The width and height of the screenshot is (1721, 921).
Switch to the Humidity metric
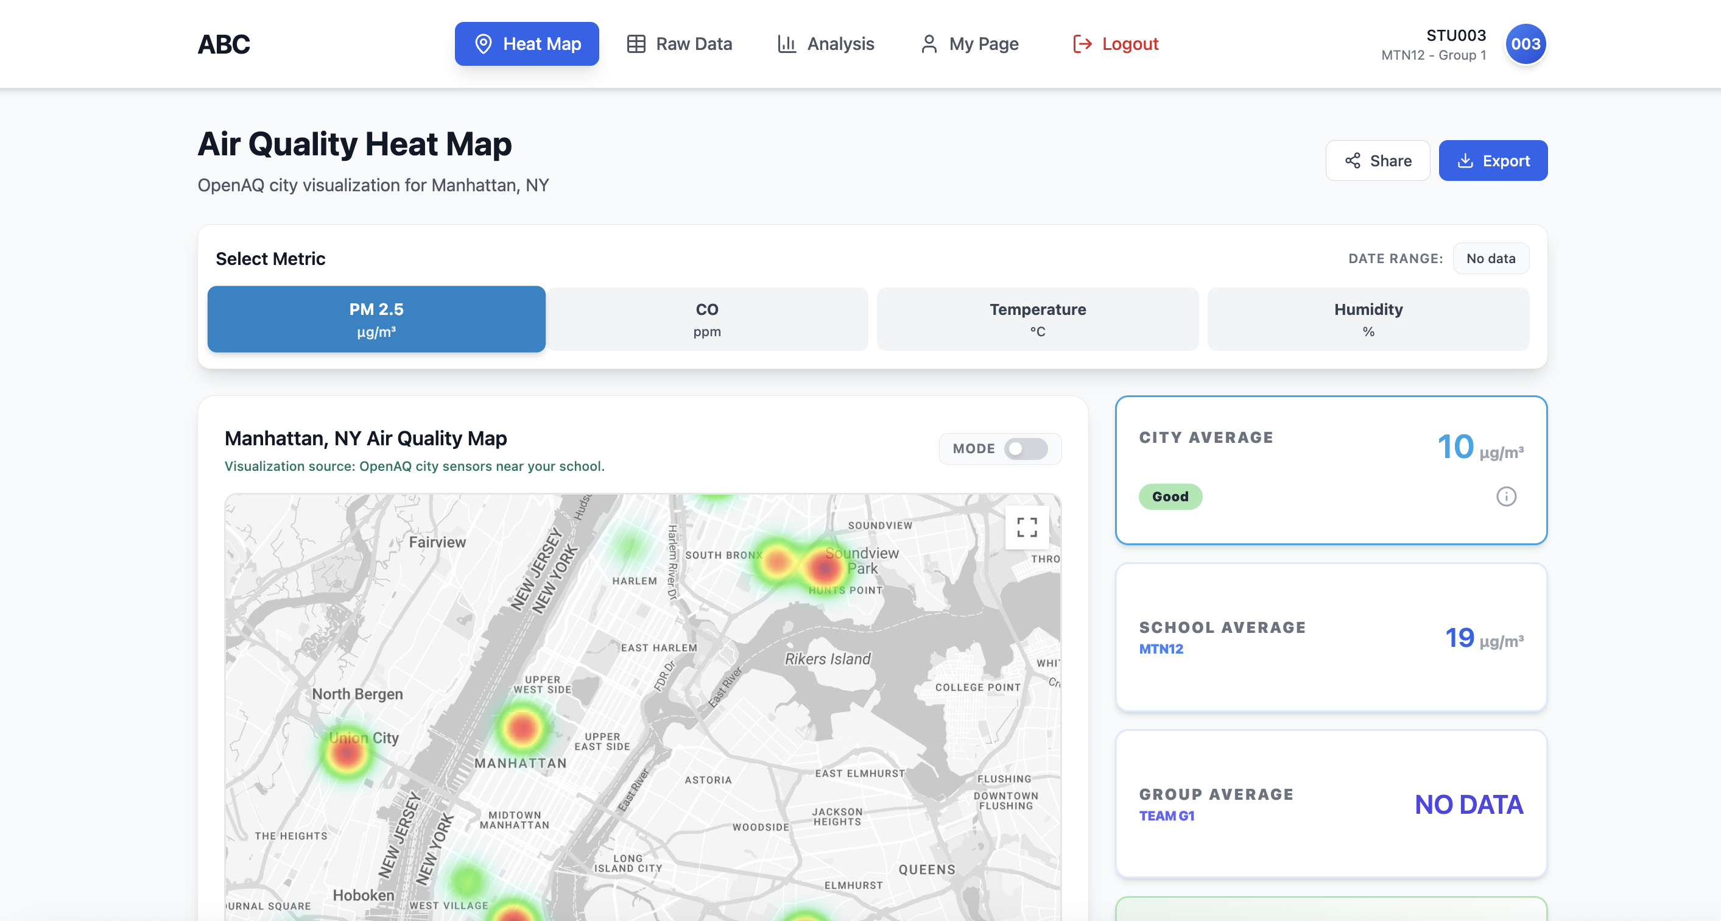point(1368,319)
